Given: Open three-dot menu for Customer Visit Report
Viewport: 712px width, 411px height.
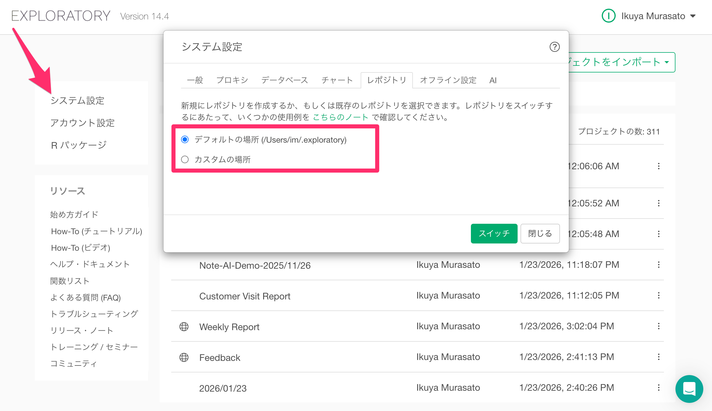Looking at the screenshot, I should tap(659, 295).
